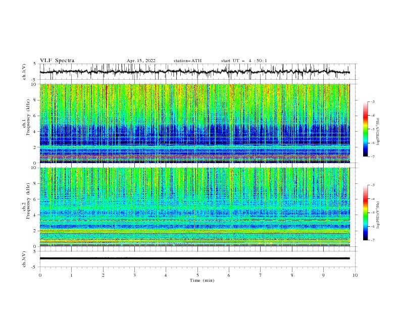Click the "ch.3(V)" vertical axis label
The width and height of the screenshot is (400, 309).
tap(24, 259)
